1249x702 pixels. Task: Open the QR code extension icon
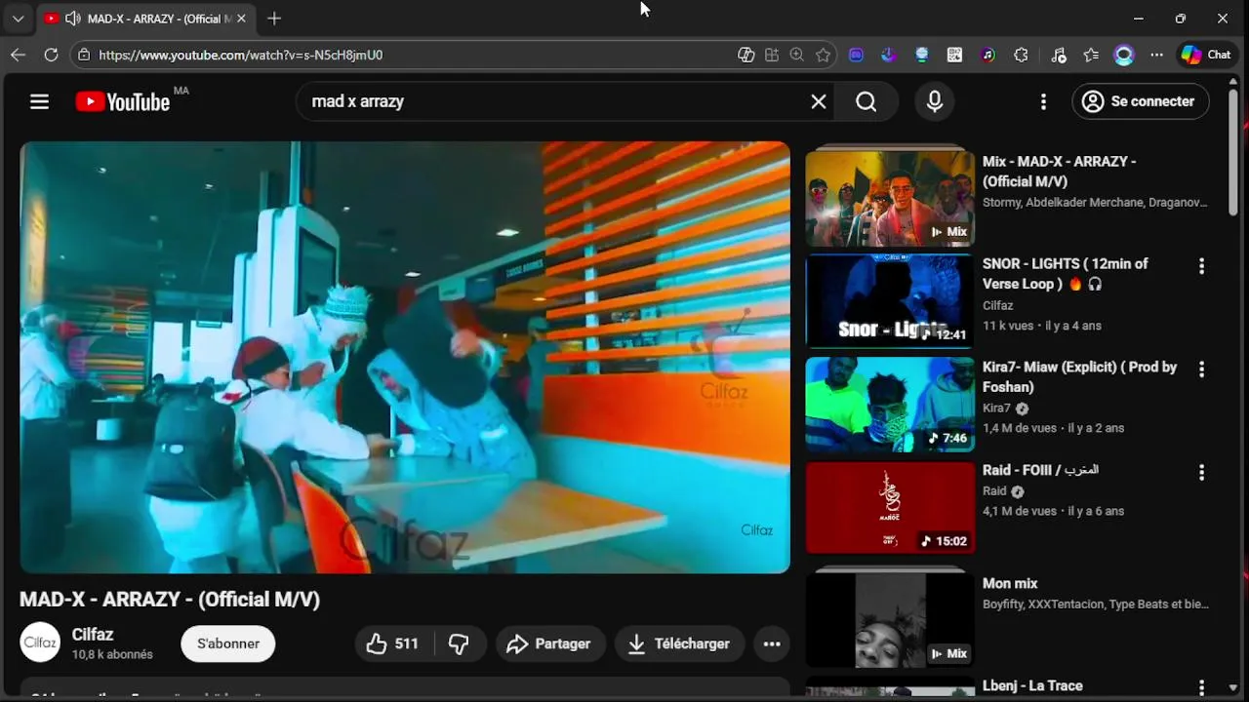pos(954,55)
